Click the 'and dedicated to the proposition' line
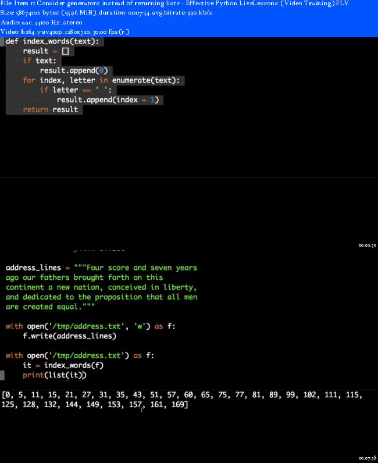 [101, 297]
